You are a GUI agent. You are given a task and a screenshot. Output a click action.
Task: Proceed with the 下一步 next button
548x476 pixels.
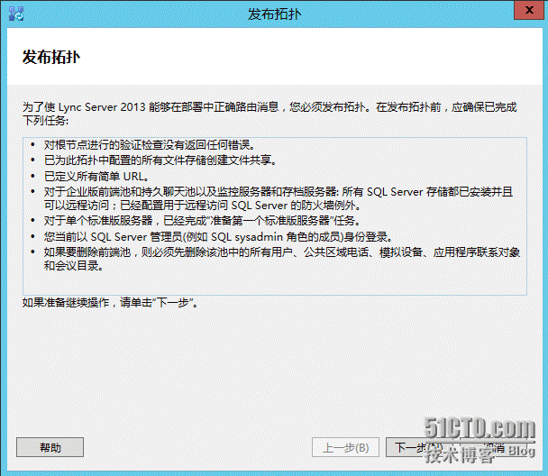(x=419, y=447)
